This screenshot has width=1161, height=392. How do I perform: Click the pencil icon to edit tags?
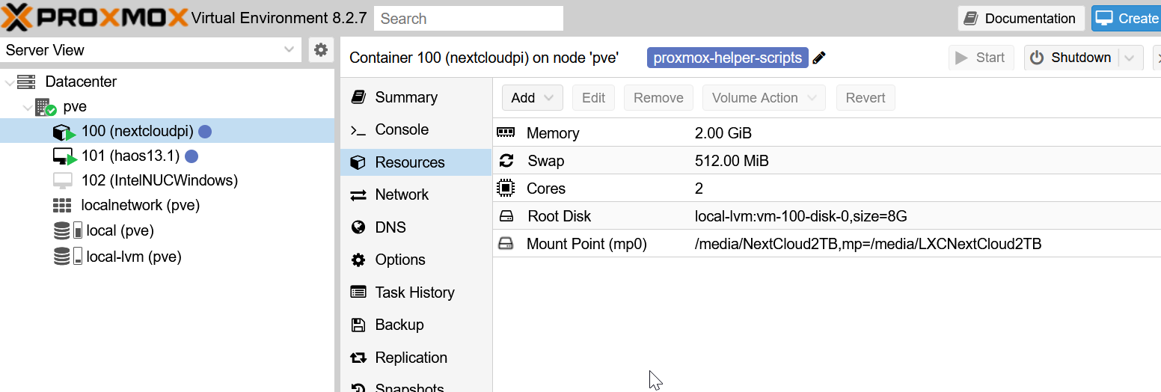pos(819,58)
